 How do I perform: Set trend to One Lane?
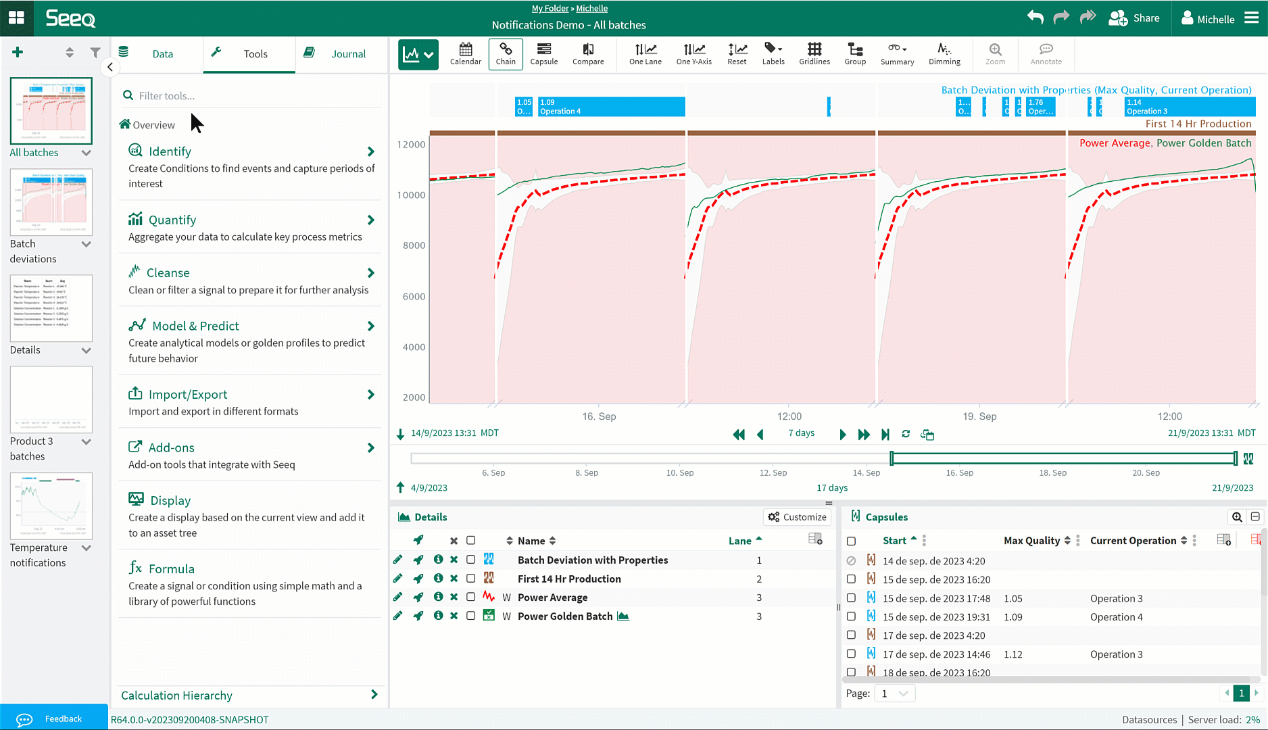pyautogui.click(x=645, y=54)
